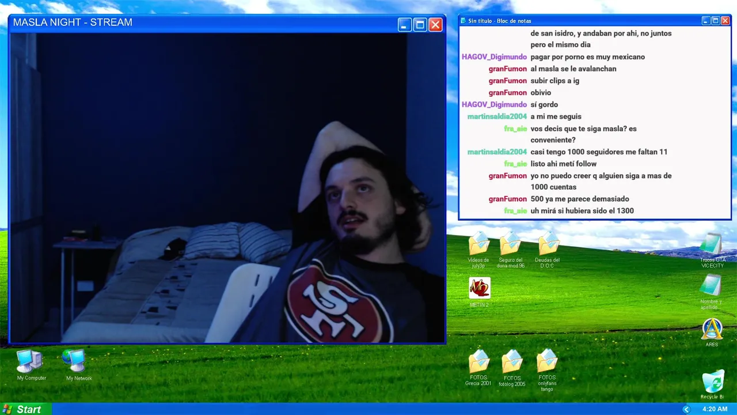The width and height of the screenshot is (737, 415).
Task: Open the Trucos GTA VICECITY note file
Action: (x=712, y=250)
